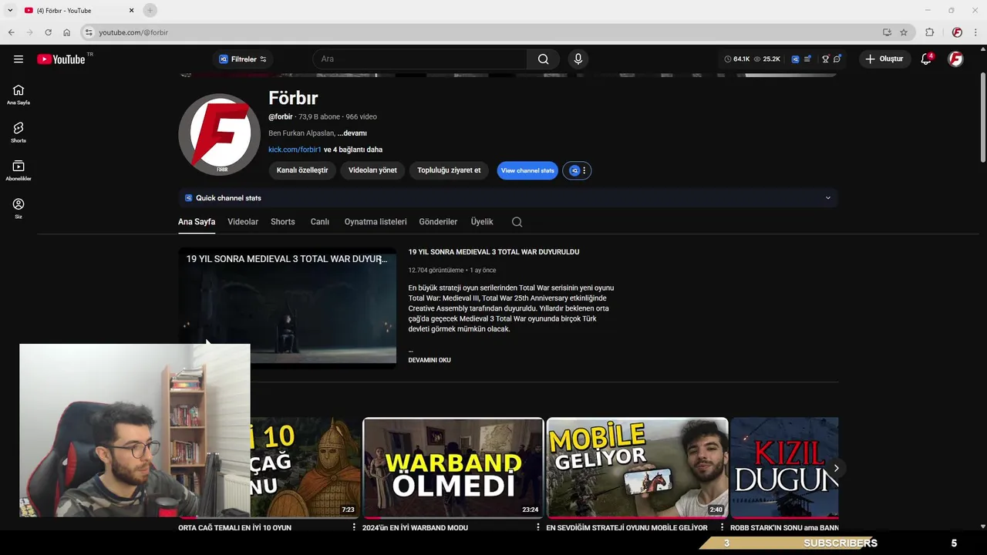
Task: Click the 25.2K views eye stat
Action: coord(767,59)
